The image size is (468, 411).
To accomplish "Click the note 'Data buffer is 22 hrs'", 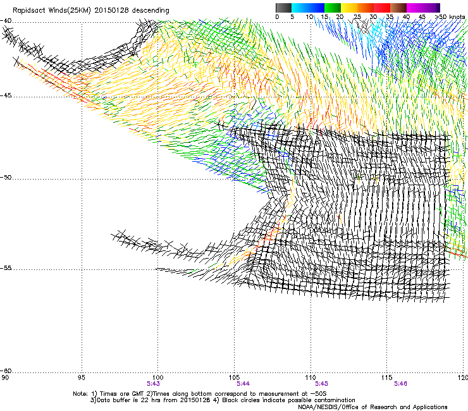I will [127, 400].
